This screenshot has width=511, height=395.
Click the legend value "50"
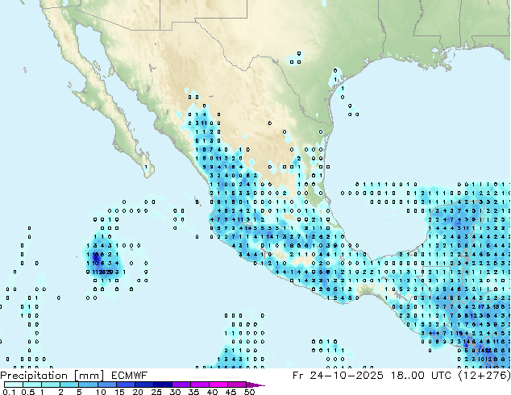point(249,392)
